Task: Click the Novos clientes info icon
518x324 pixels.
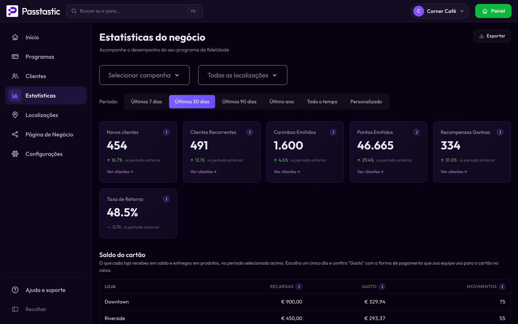Action: pos(166,132)
